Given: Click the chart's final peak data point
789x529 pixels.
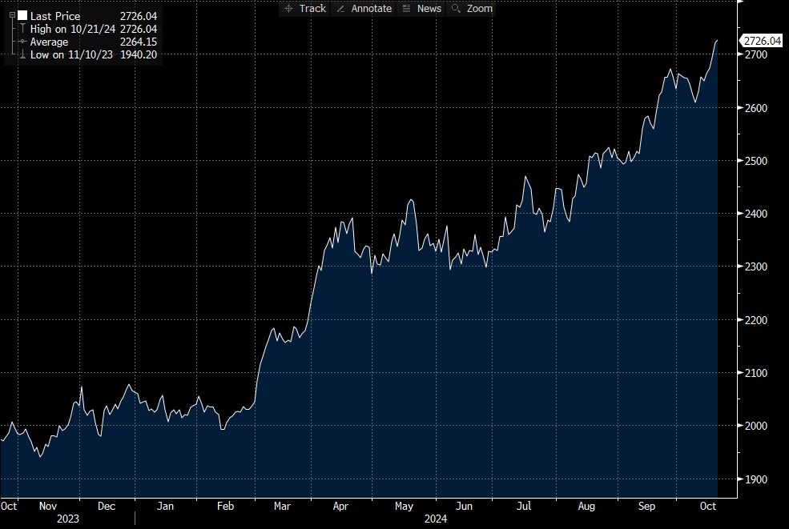Looking at the screenshot, I should click(x=717, y=41).
